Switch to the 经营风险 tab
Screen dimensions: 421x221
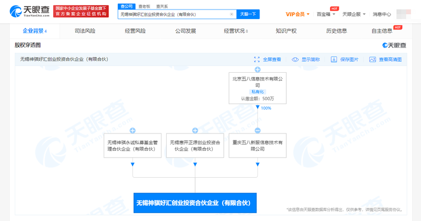pyautogui.click(x=135, y=31)
